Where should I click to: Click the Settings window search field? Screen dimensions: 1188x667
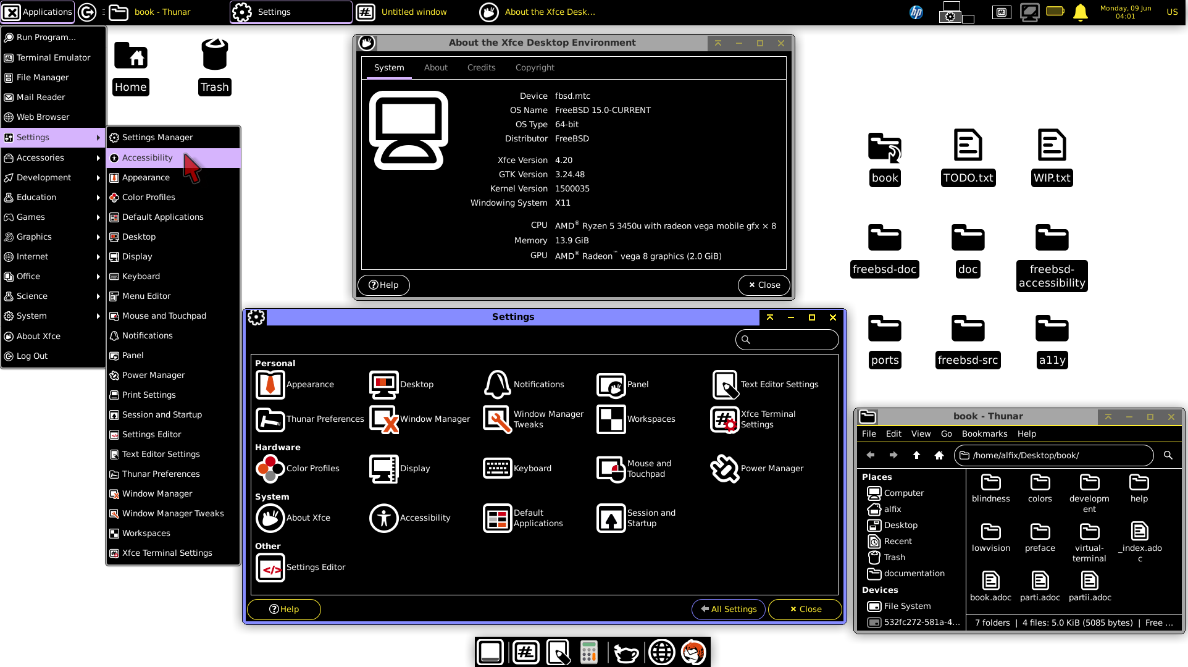[x=787, y=339]
